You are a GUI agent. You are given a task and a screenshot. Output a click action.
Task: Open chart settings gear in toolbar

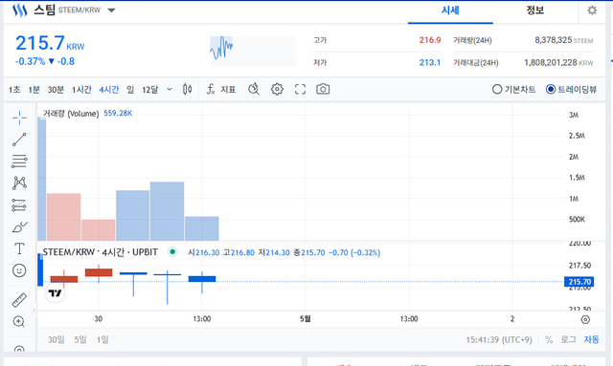pyautogui.click(x=277, y=90)
